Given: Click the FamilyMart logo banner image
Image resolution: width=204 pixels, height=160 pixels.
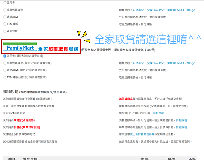Looking at the screenshot, I should 20,47.
